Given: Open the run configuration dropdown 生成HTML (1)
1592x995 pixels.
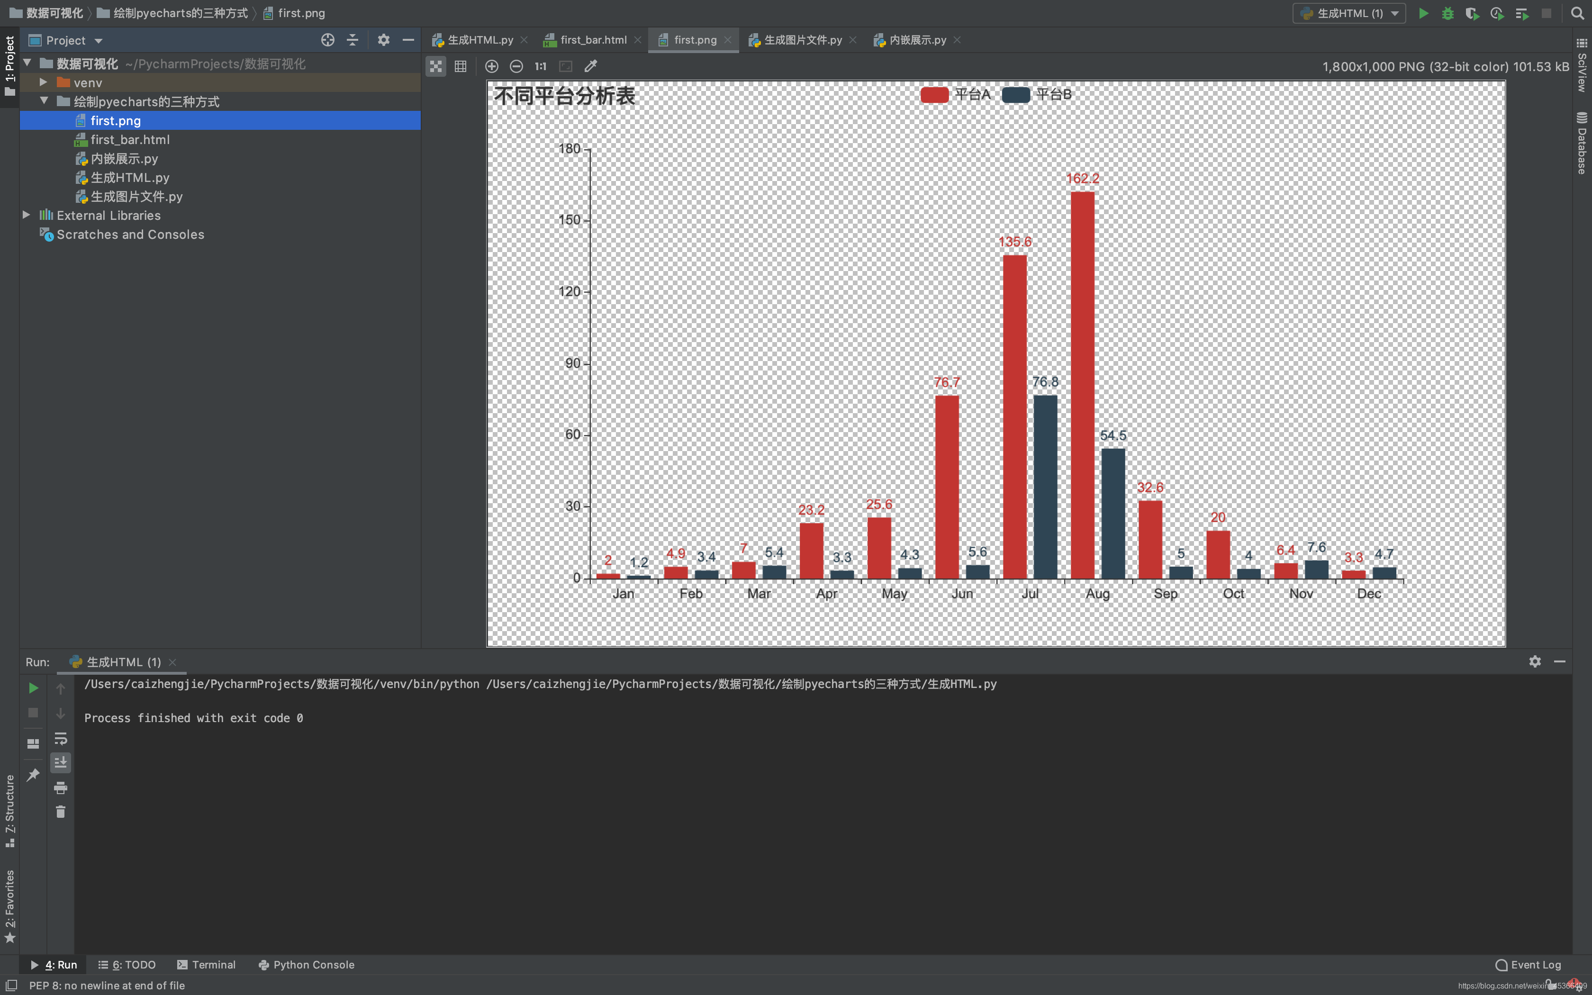Looking at the screenshot, I should 1349,13.
